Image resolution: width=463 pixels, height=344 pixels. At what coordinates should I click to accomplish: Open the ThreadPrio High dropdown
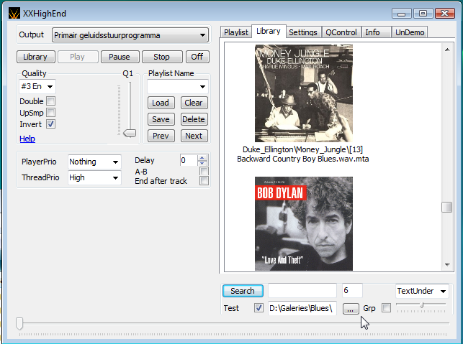94,177
